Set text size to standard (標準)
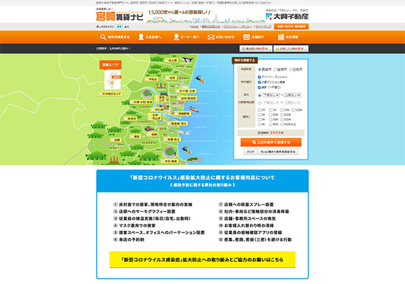The height and width of the screenshot is (284, 405). 119,26
